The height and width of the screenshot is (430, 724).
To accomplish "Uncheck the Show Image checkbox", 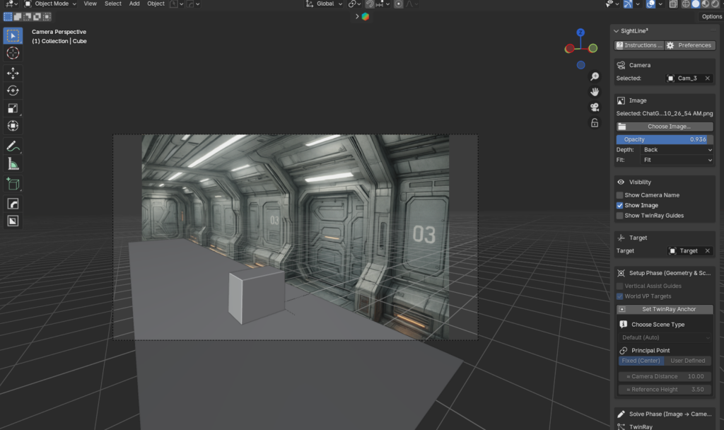I will [620, 205].
